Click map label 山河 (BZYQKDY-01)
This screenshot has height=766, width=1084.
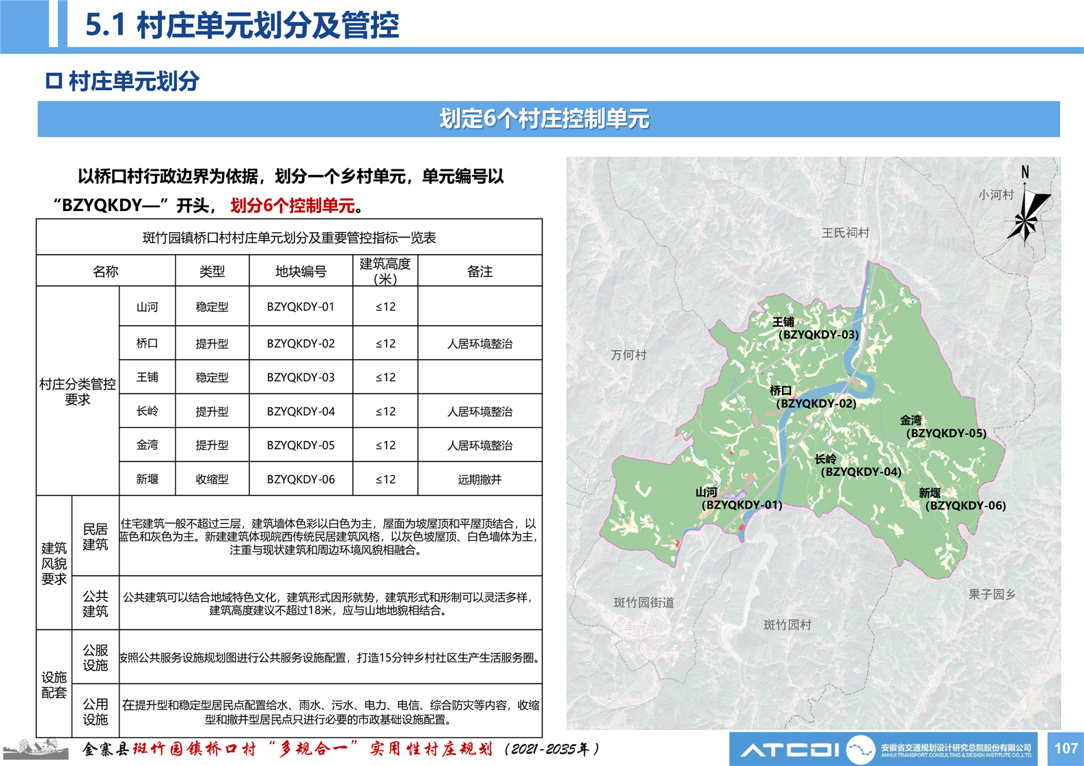pos(739,498)
